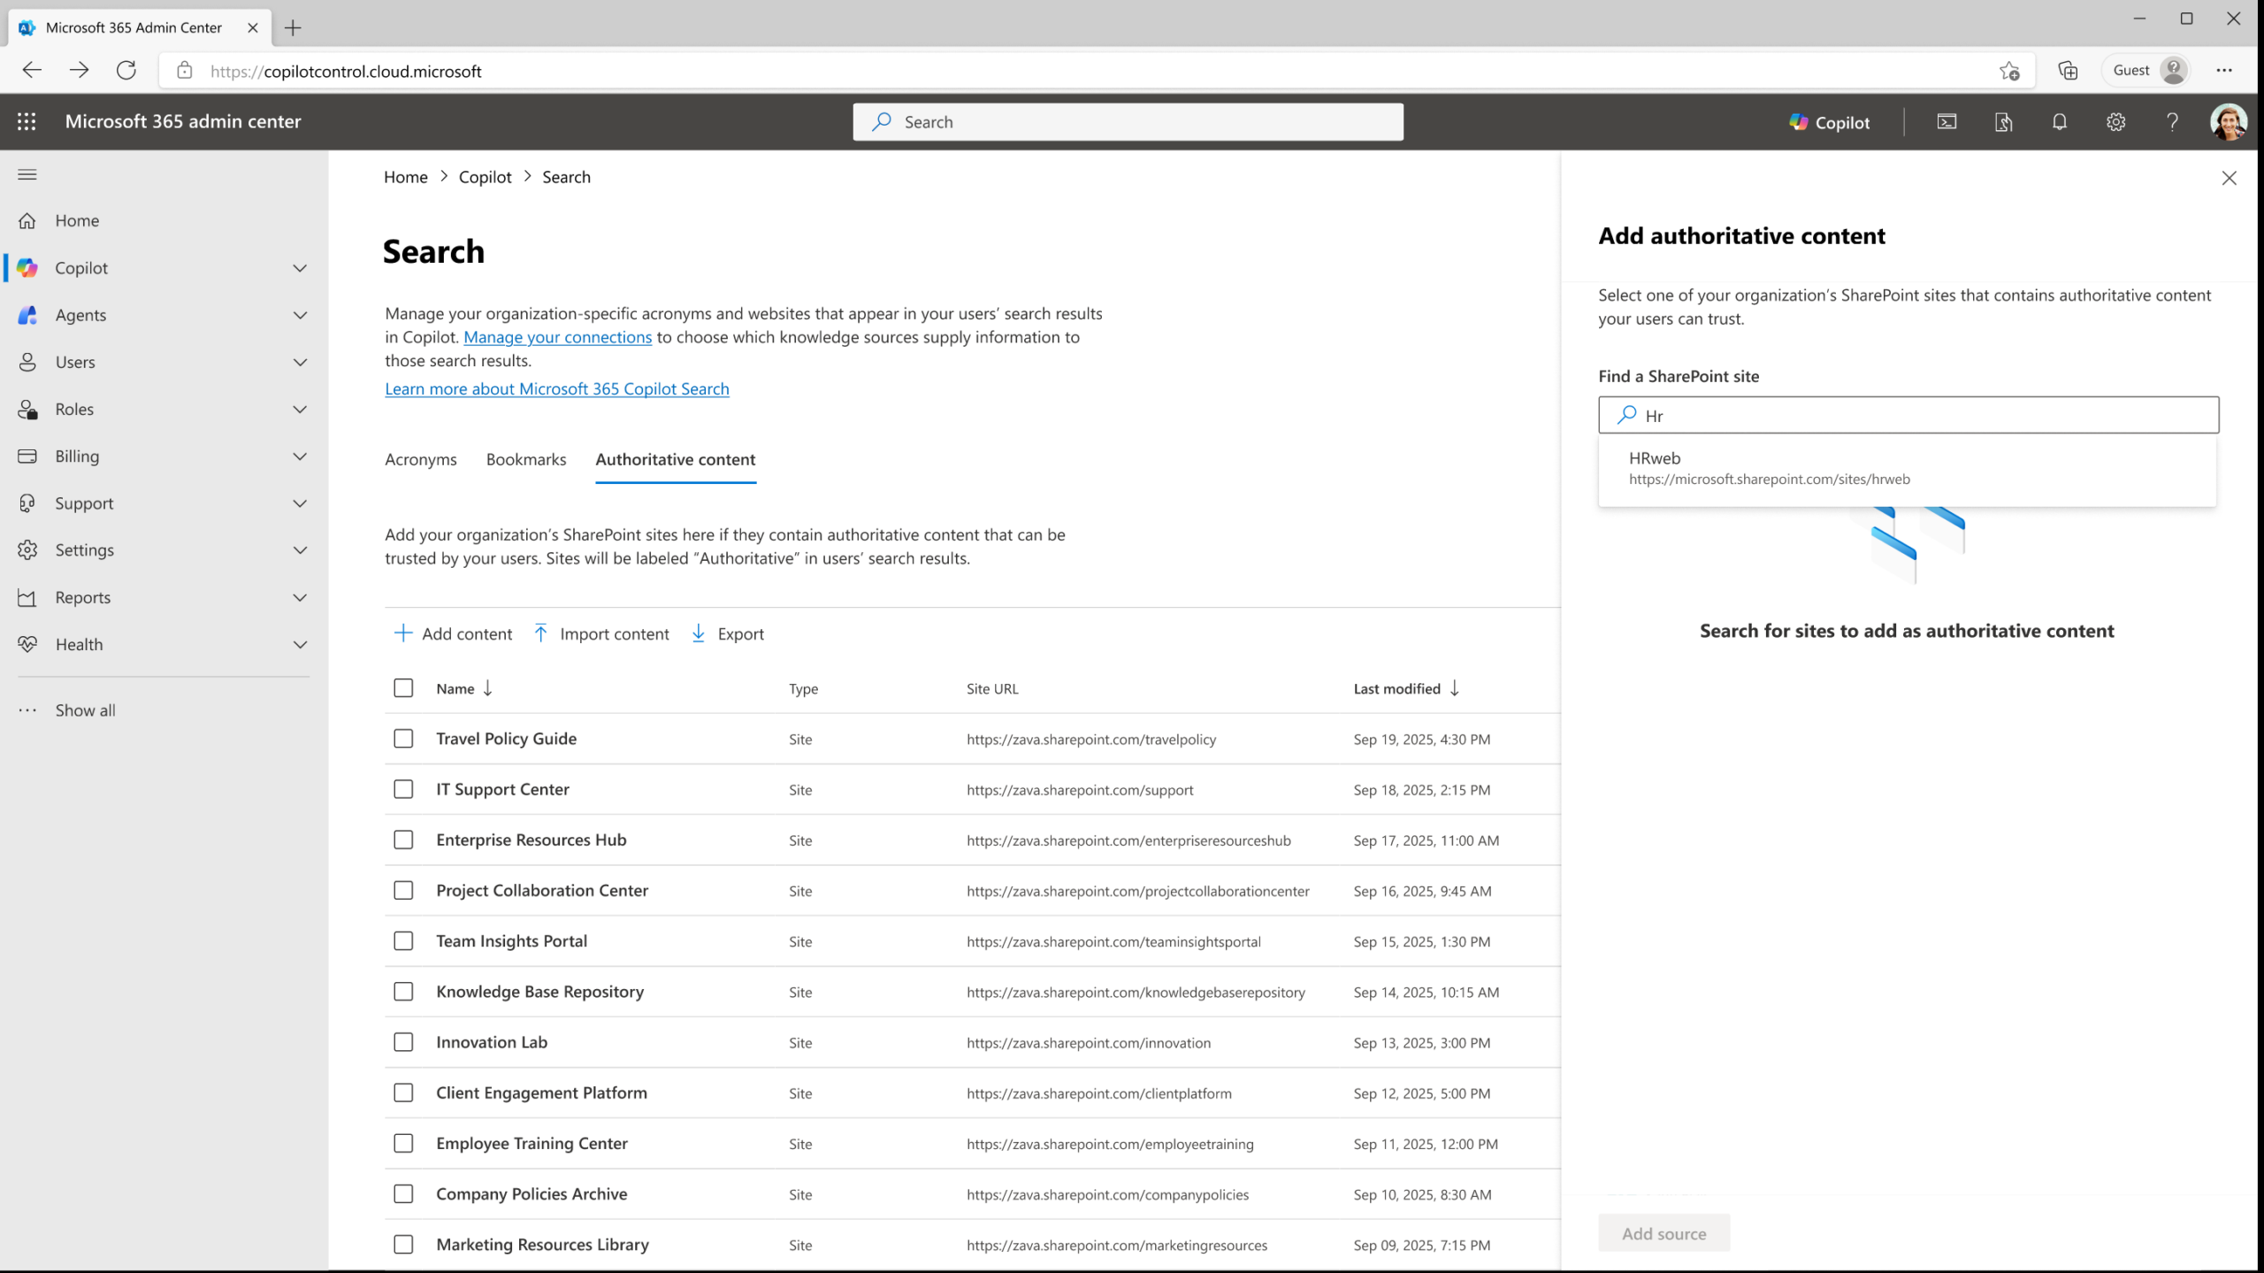
Task: Select all rows header checkbox
Action: [x=403, y=688]
